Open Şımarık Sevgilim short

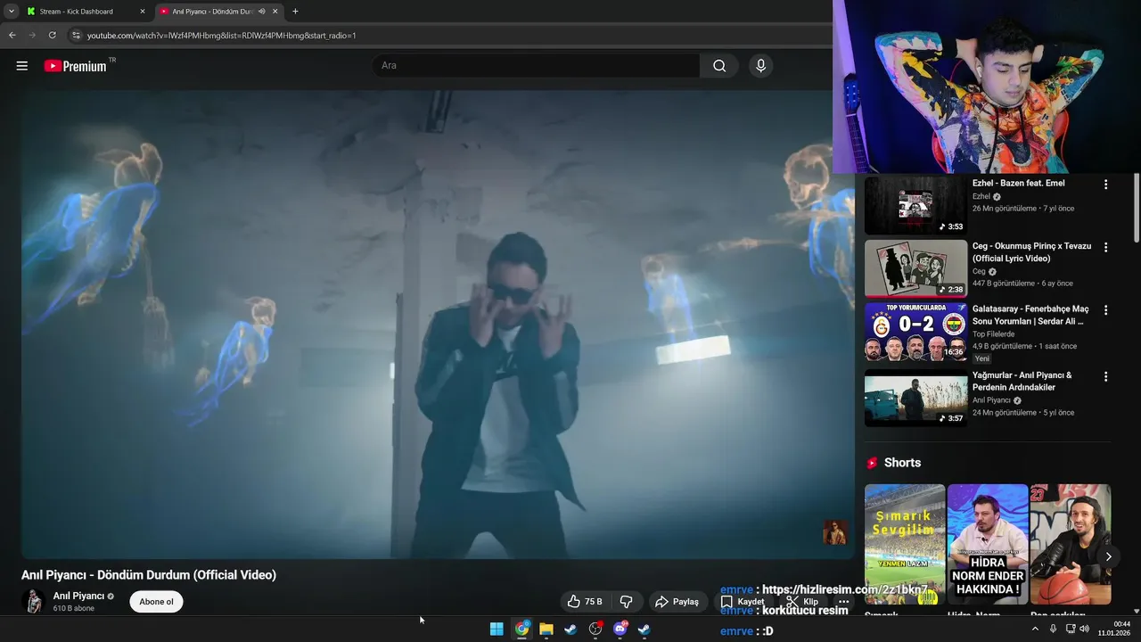tap(905, 544)
